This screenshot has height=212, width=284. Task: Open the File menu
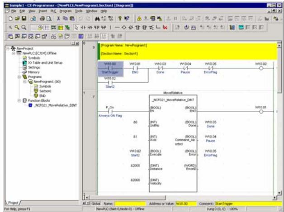coord(14,11)
